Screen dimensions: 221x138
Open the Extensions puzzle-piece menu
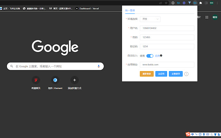tap(201, 3)
